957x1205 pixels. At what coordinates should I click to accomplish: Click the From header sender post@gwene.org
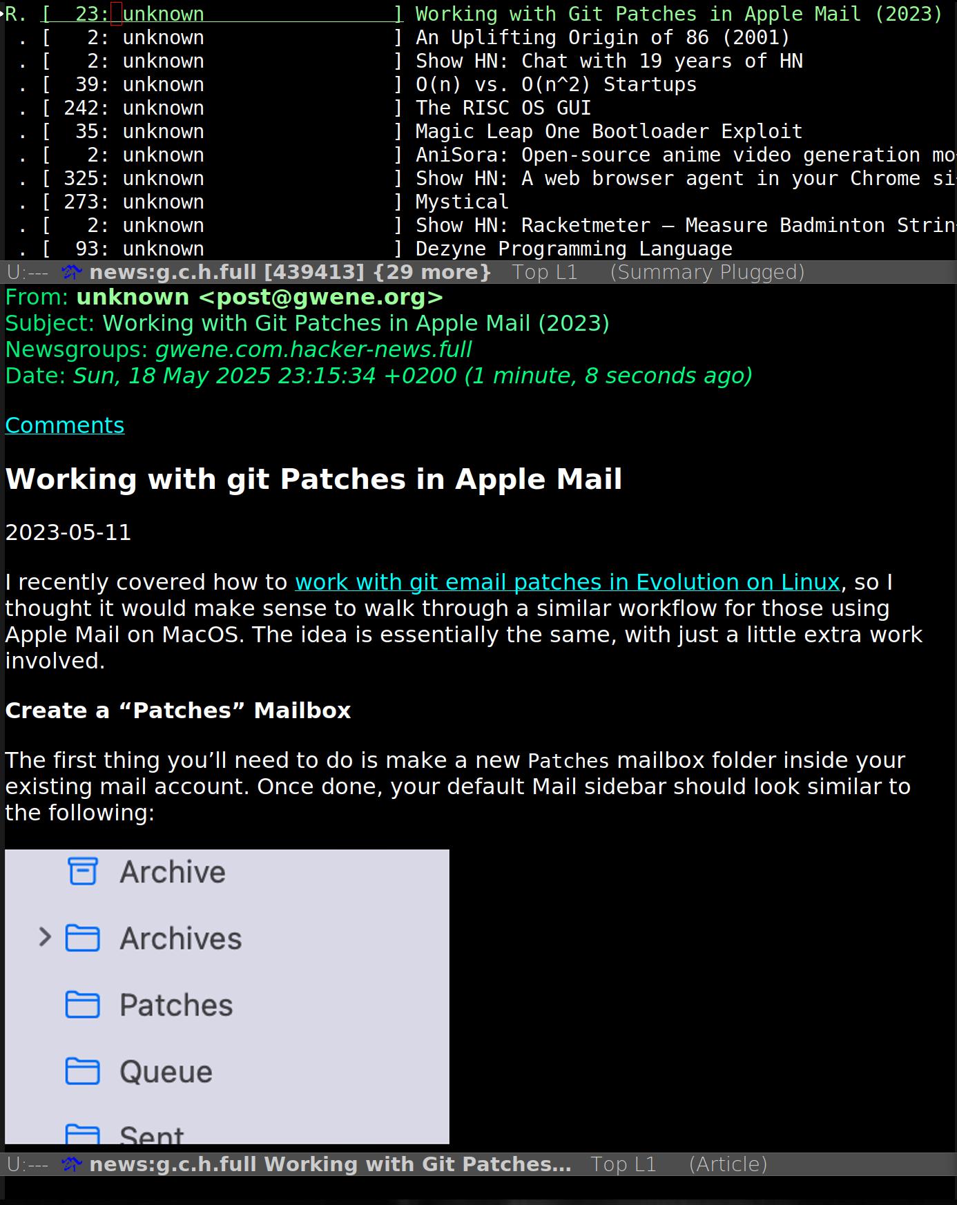[x=260, y=297]
